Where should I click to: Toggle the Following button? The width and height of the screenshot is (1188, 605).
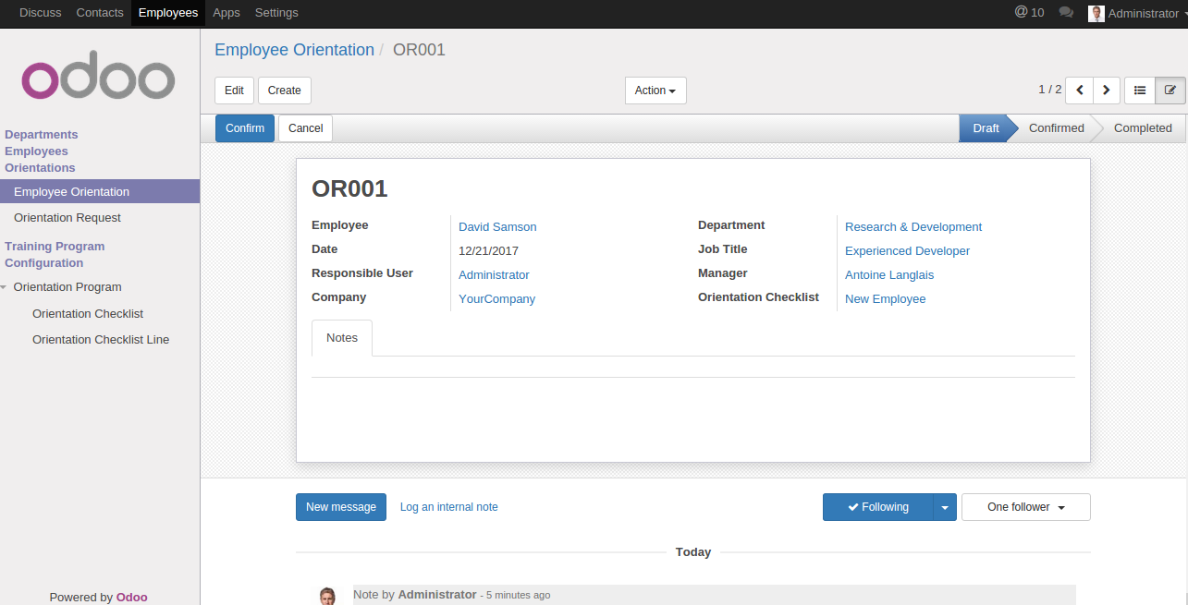coord(878,507)
